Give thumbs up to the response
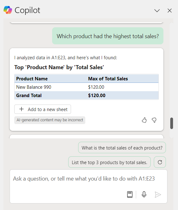 point(144,120)
